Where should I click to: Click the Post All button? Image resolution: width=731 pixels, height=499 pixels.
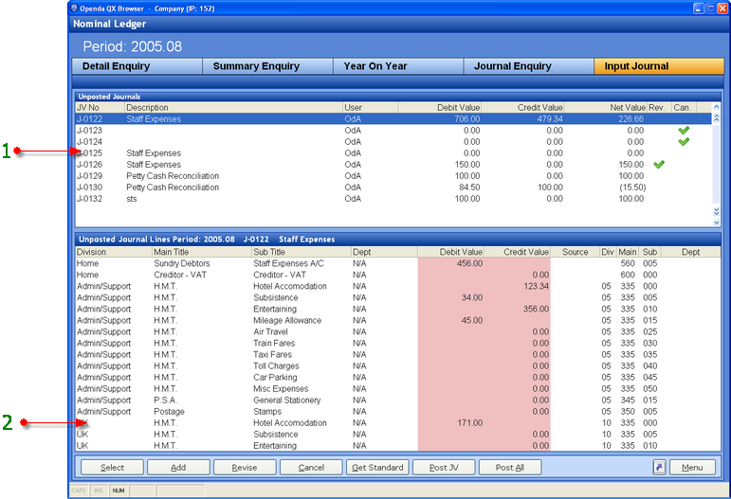click(x=509, y=468)
